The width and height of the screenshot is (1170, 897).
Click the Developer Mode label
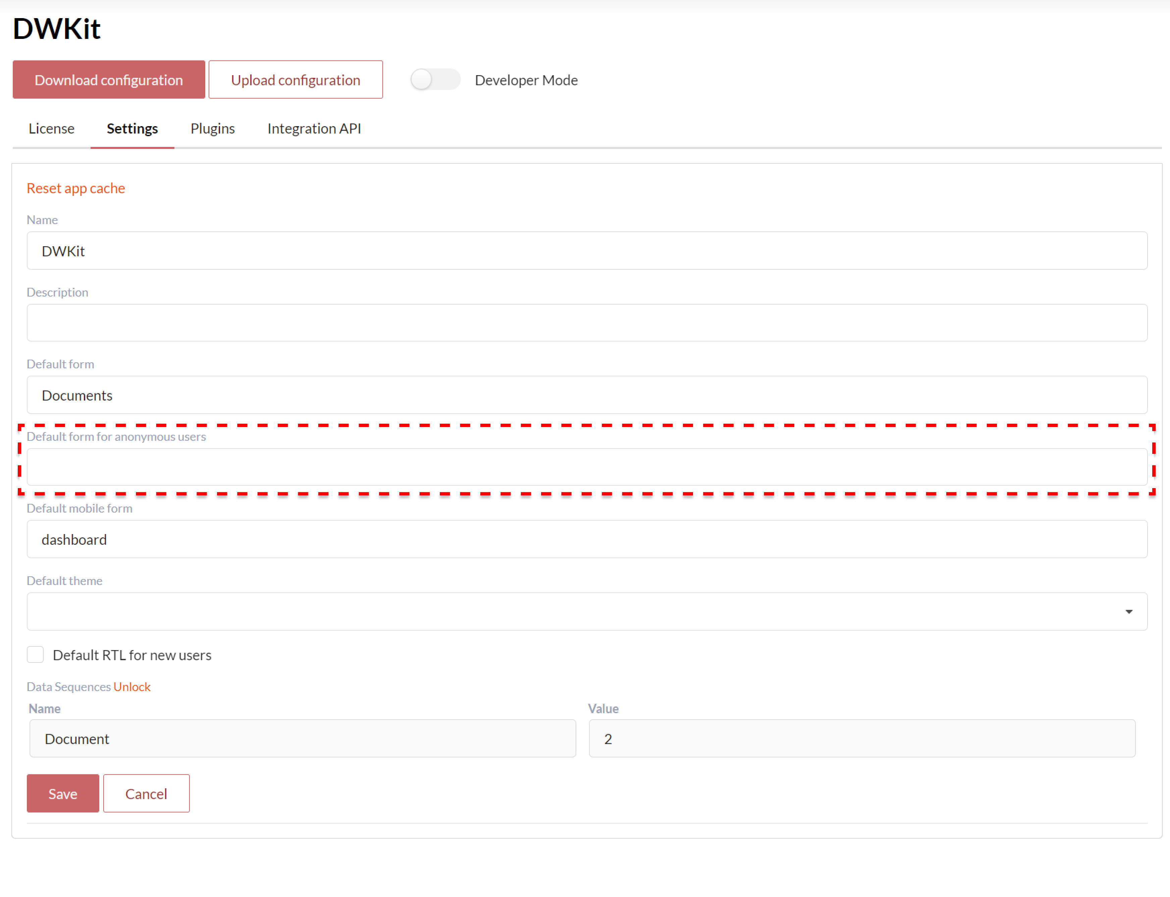point(526,80)
